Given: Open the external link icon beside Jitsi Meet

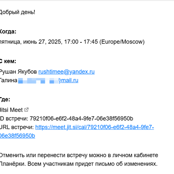Looking at the screenshot, I should 26,110.
